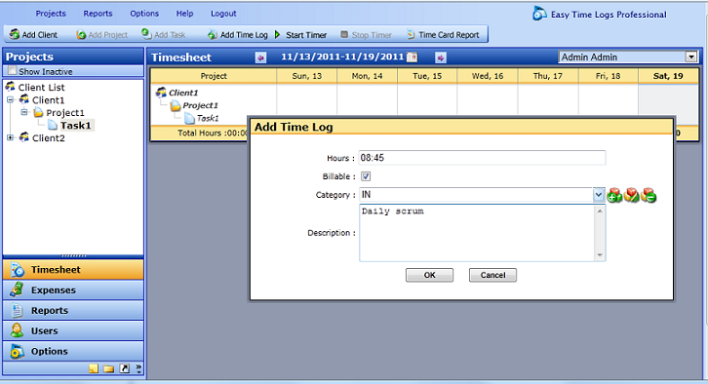Select Project1 in the Projects tree

point(65,113)
